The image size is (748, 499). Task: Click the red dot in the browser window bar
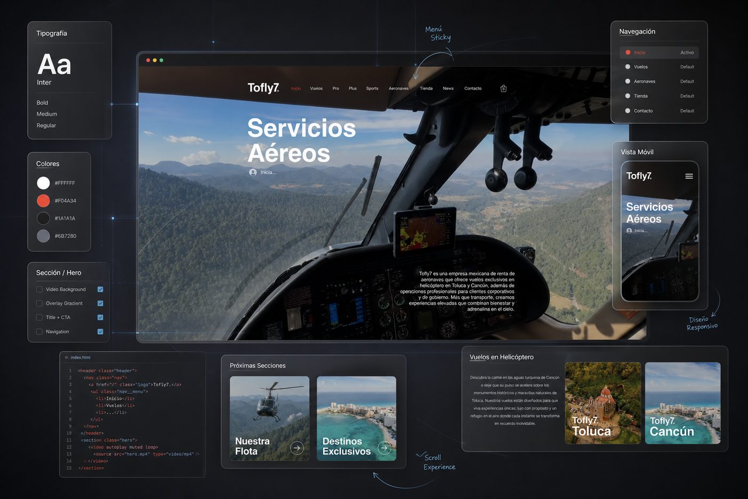click(x=148, y=60)
